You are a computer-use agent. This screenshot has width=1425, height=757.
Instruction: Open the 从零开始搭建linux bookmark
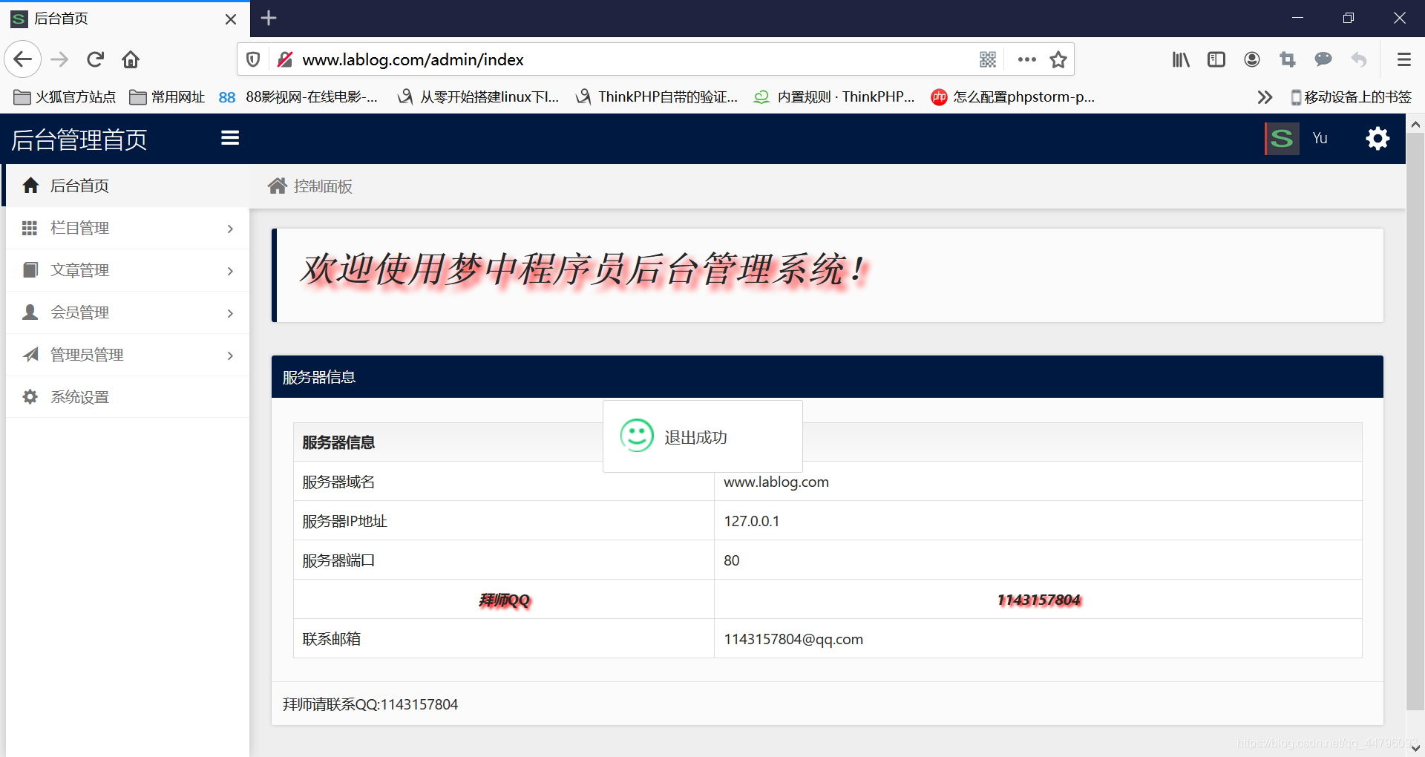(x=478, y=97)
